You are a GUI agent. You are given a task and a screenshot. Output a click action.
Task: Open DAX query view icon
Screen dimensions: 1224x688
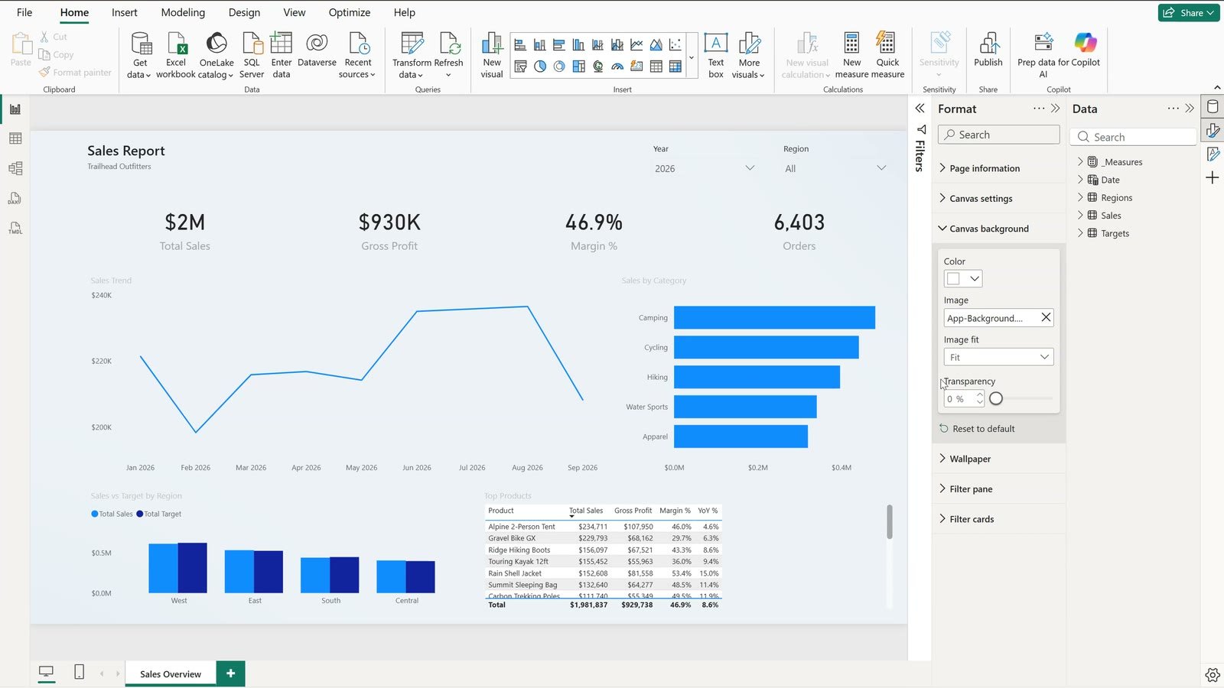[x=15, y=199]
